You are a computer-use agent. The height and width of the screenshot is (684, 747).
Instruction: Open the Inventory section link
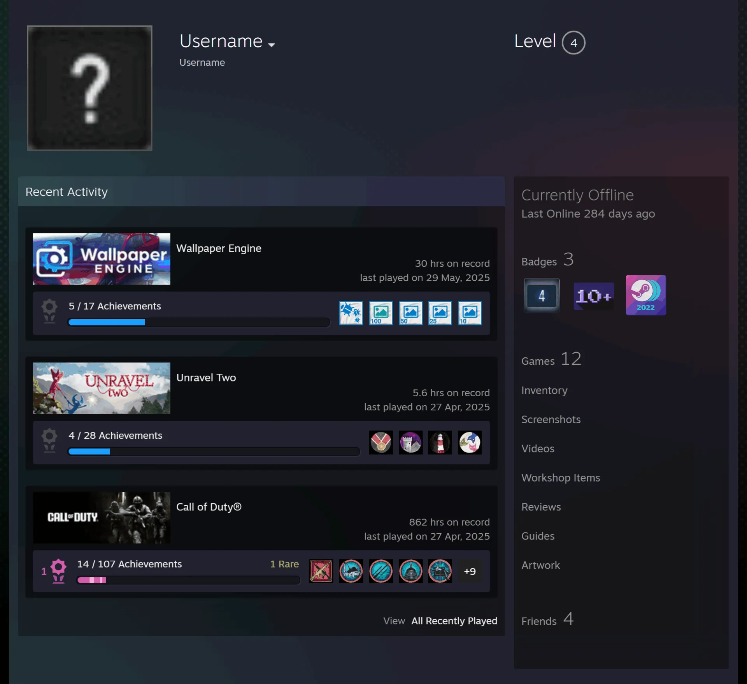point(544,390)
